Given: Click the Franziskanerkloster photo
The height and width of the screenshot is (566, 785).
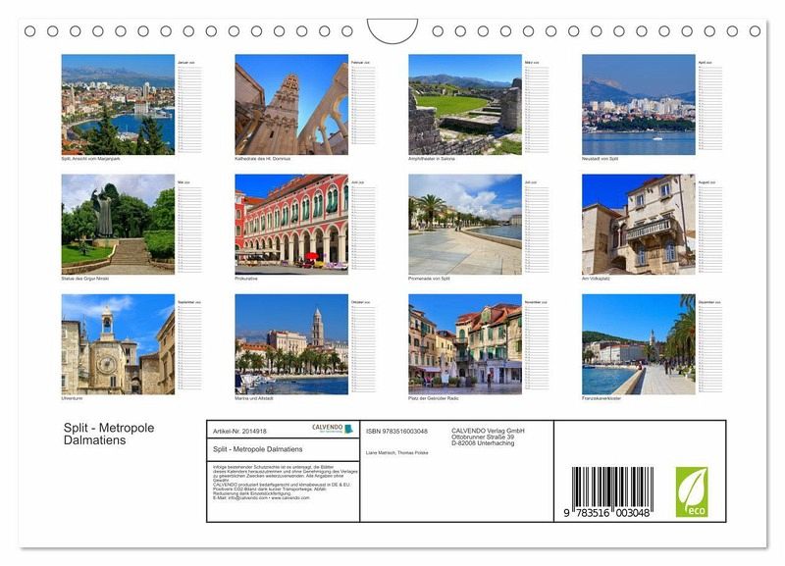Looking at the screenshot, I should (638, 344).
